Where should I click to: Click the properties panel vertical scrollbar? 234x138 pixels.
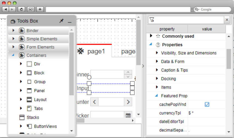229,59
